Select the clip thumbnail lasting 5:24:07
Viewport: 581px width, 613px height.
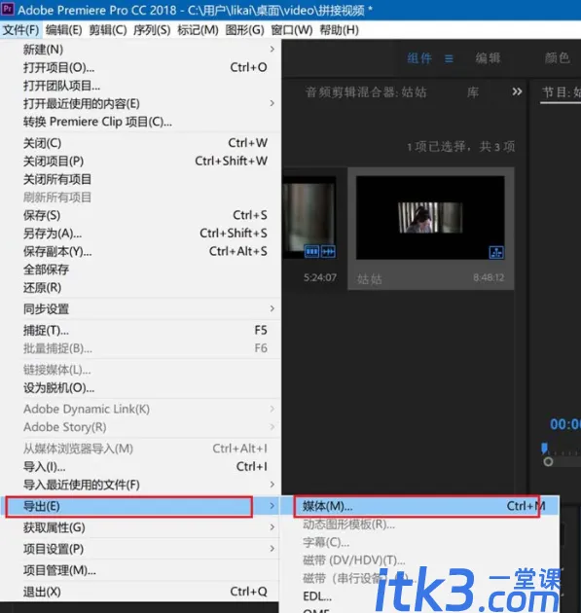(309, 217)
